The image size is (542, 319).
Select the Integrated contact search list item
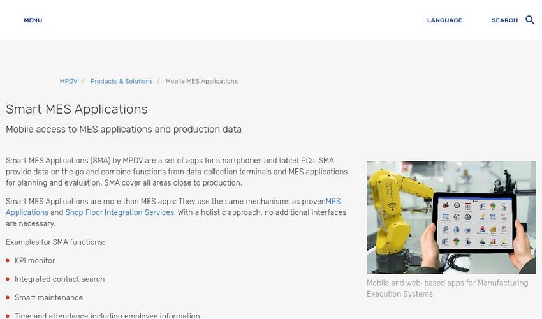pos(59,279)
